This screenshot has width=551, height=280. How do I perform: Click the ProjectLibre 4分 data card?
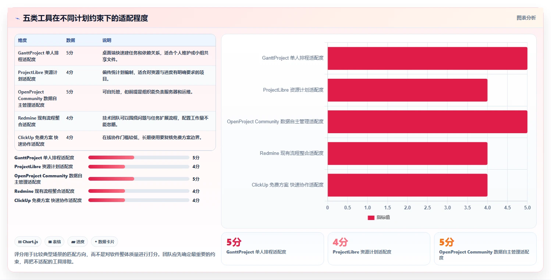[x=379, y=248]
